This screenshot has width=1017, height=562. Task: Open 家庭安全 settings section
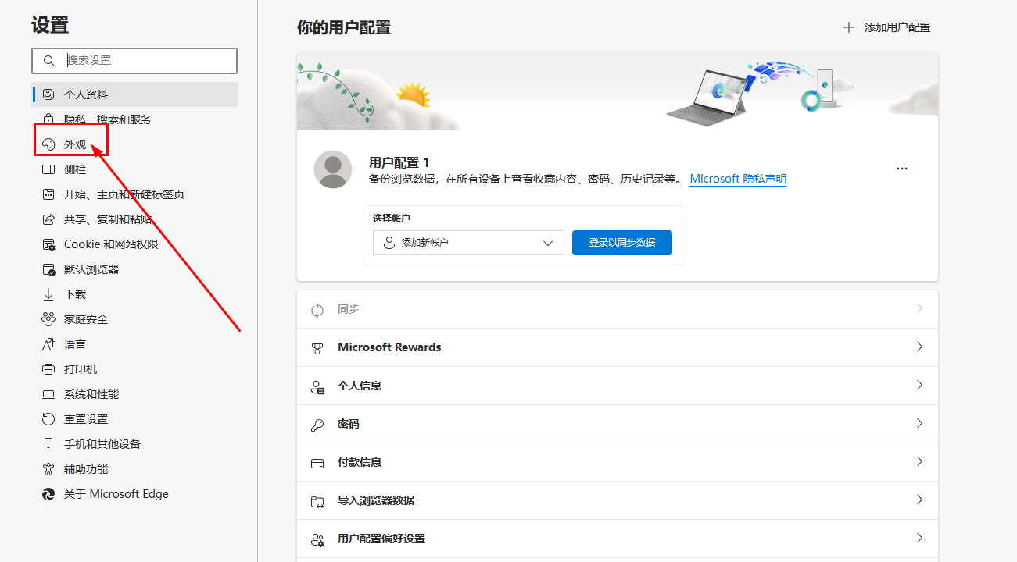point(134,319)
